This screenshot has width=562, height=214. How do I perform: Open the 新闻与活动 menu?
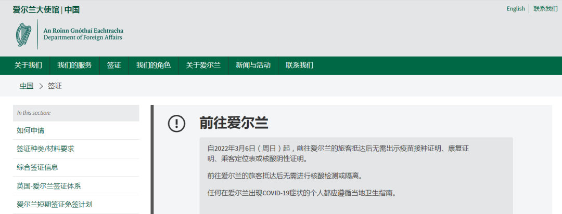tap(253, 65)
